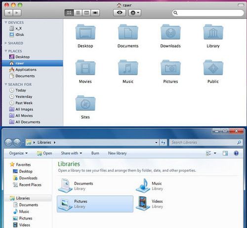Click the Search Libraries field
247x228 pixels.
click(x=206, y=143)
